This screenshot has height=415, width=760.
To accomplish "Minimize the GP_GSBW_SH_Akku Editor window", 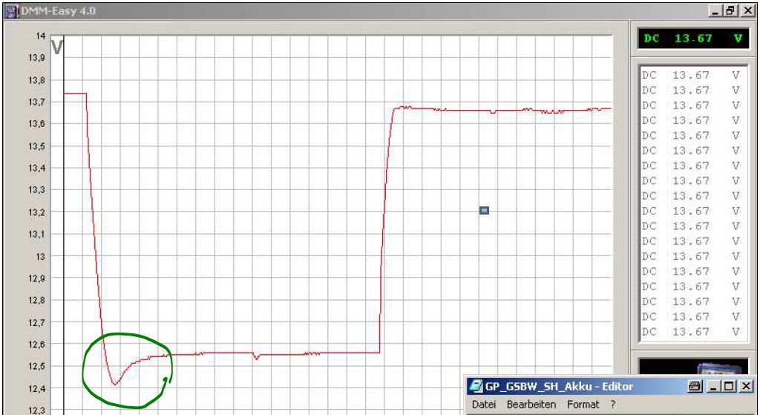I will click(714, 387).
